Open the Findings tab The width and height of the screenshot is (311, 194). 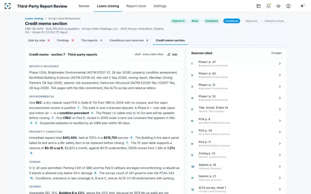(66, 40)
